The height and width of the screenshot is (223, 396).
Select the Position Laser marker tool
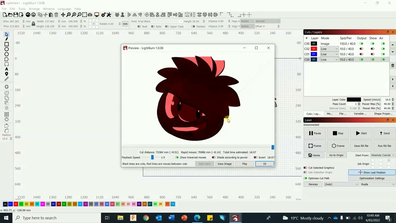[6, 74]
